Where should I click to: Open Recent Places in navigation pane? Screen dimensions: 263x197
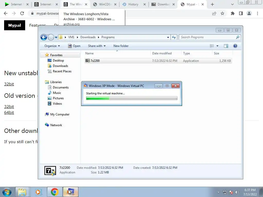(x=62, y=71)
